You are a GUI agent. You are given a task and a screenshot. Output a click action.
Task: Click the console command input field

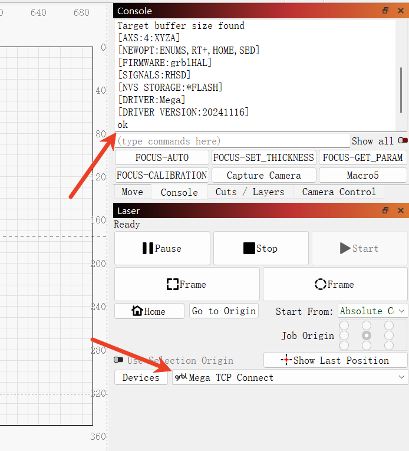pyautogui.click(x=232, y=141)
